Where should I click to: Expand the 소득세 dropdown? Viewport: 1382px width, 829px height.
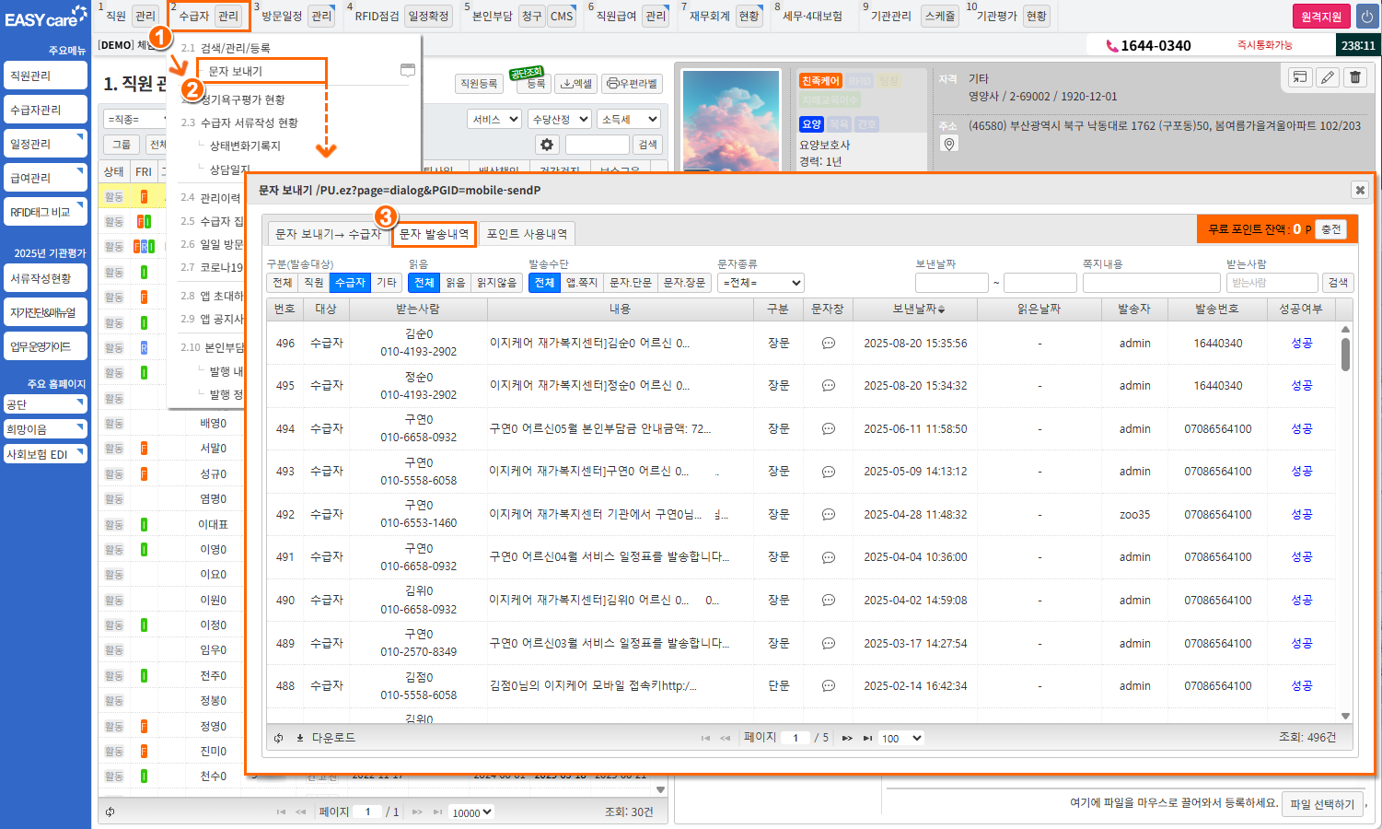pyautogui.click(x=630, y=119)
